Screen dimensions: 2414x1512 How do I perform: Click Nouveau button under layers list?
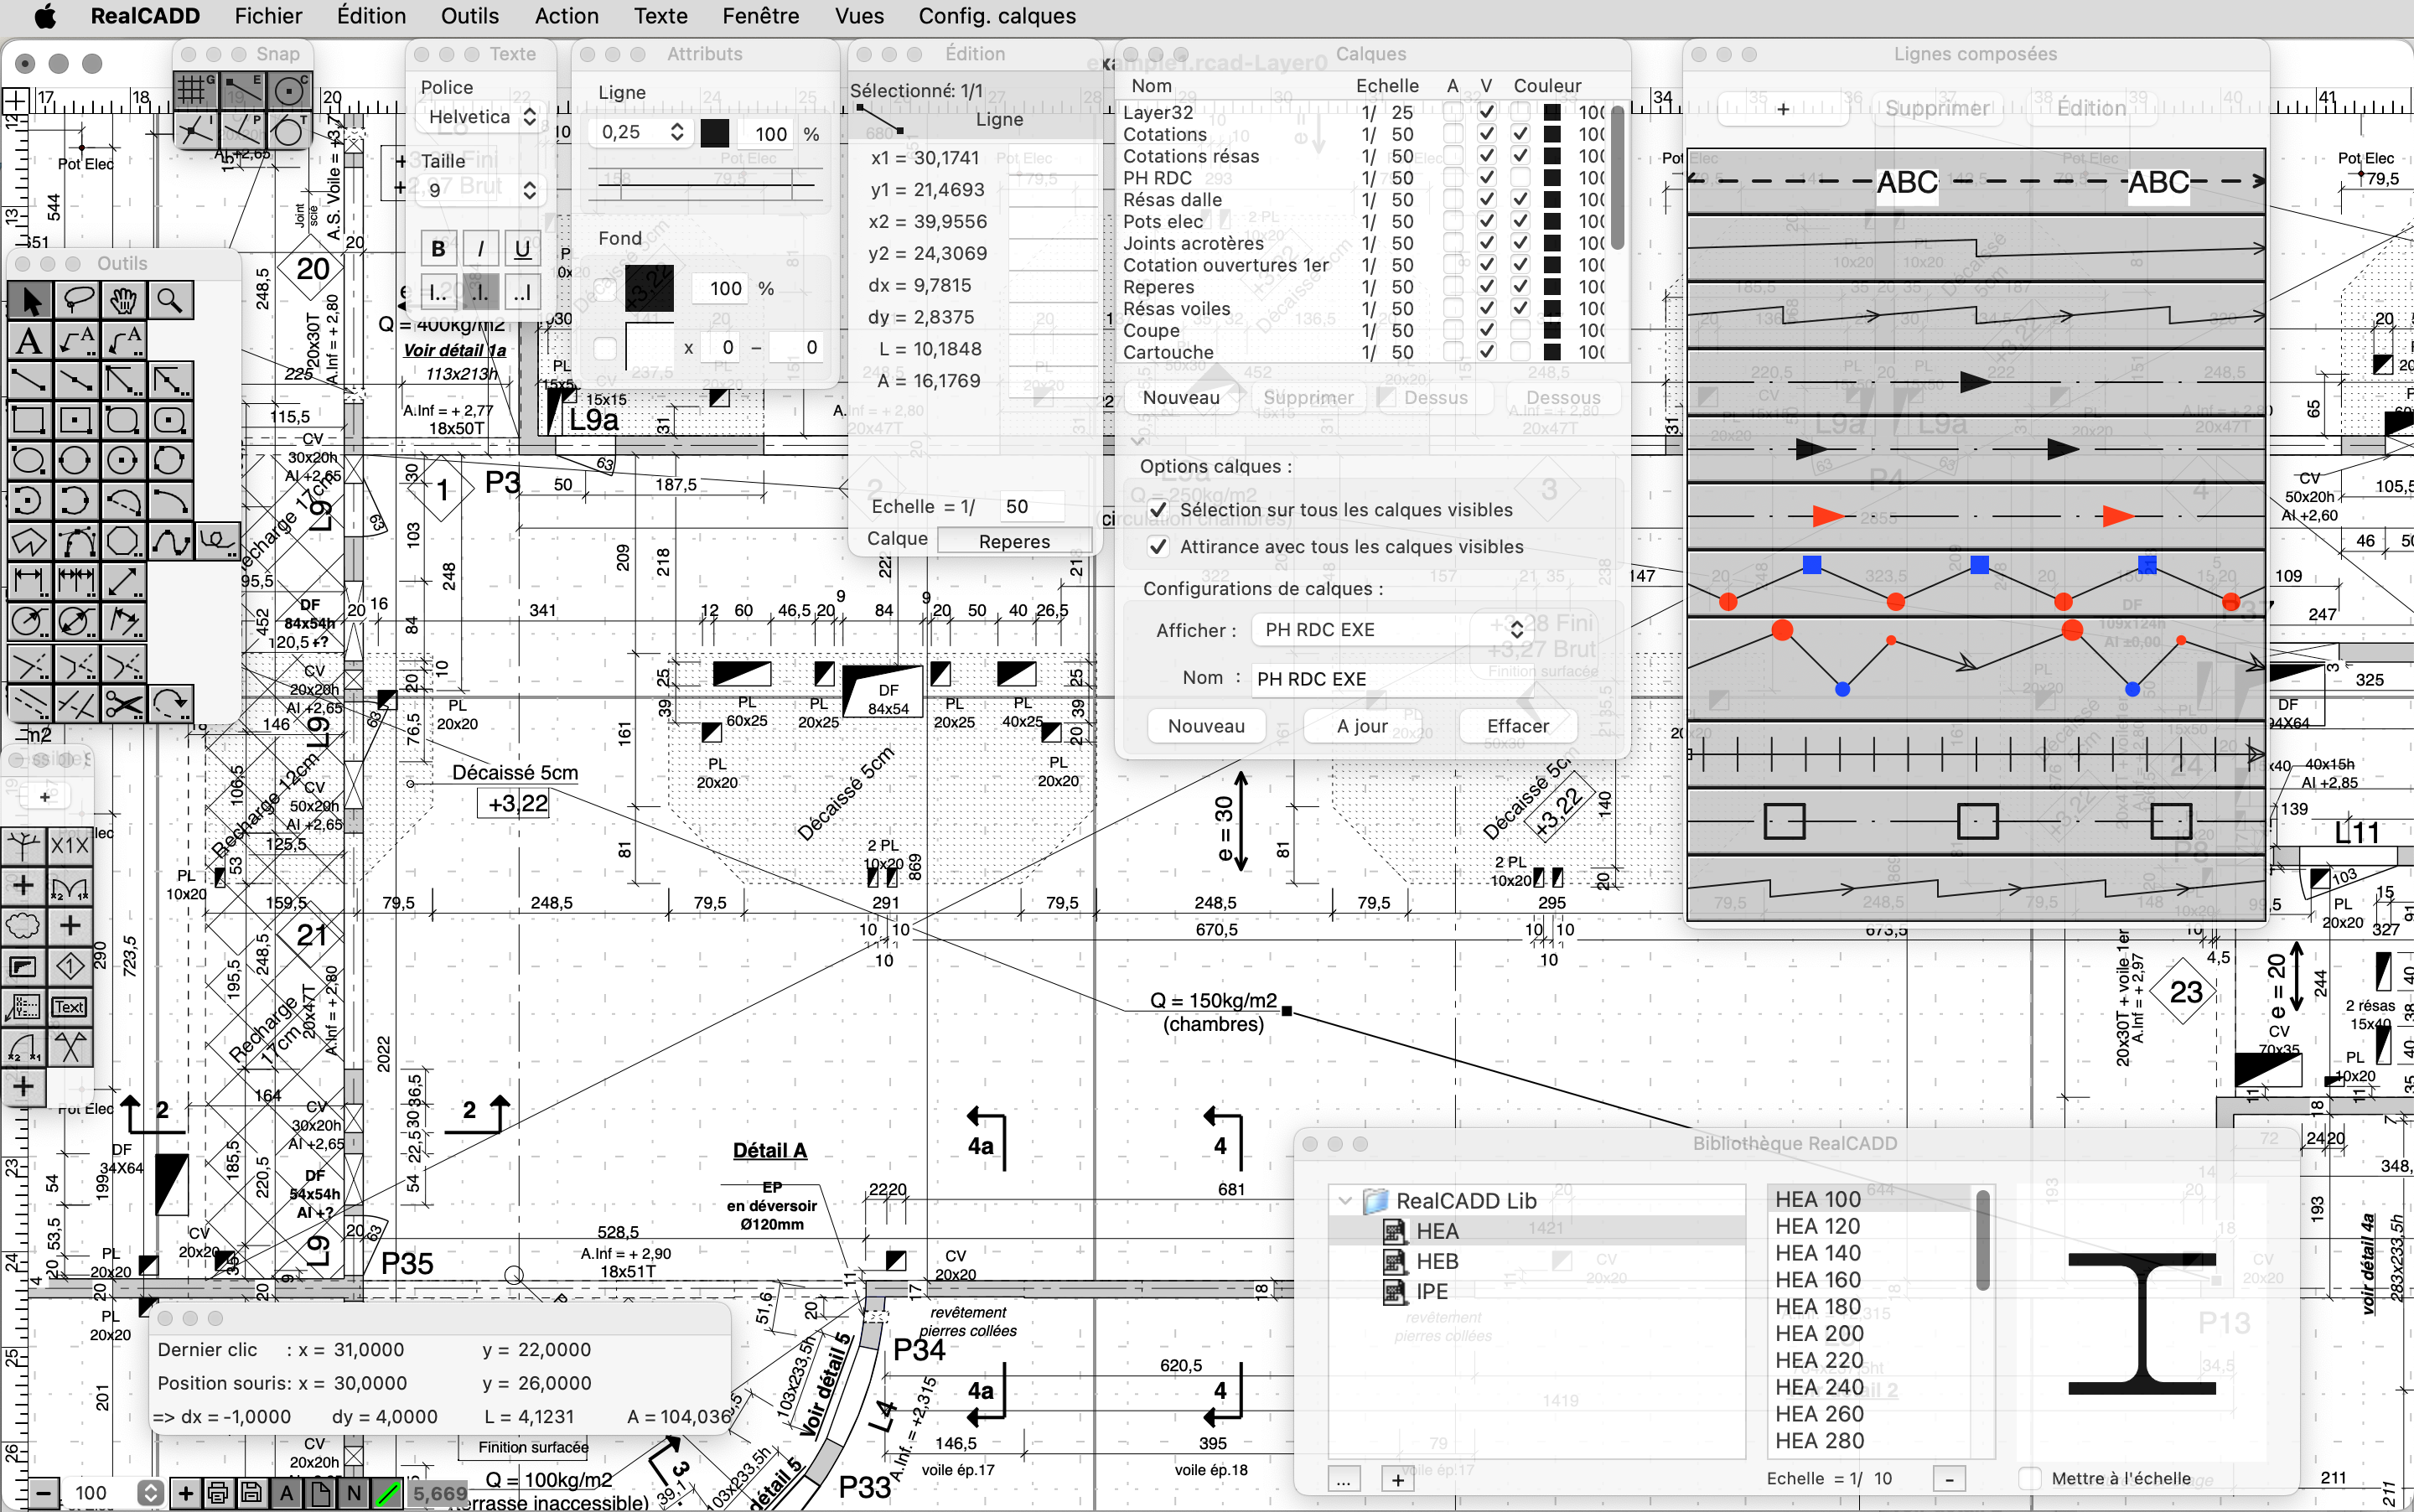click(1181, 398)
